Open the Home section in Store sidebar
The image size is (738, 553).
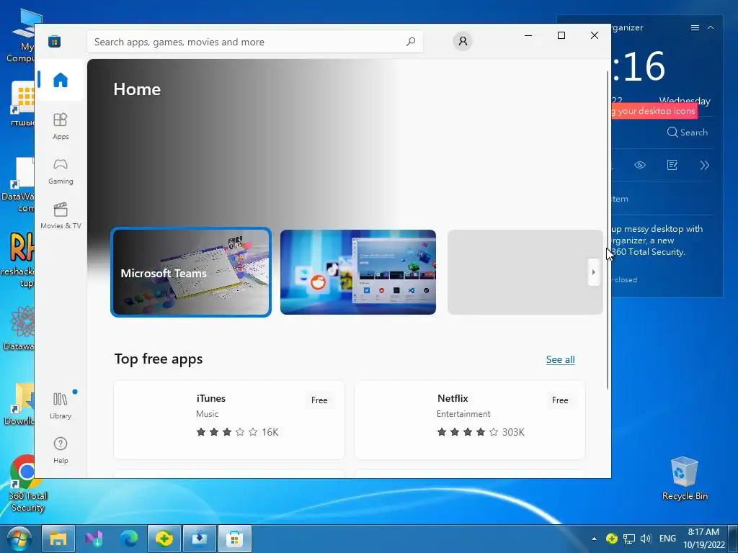(61, 80)
